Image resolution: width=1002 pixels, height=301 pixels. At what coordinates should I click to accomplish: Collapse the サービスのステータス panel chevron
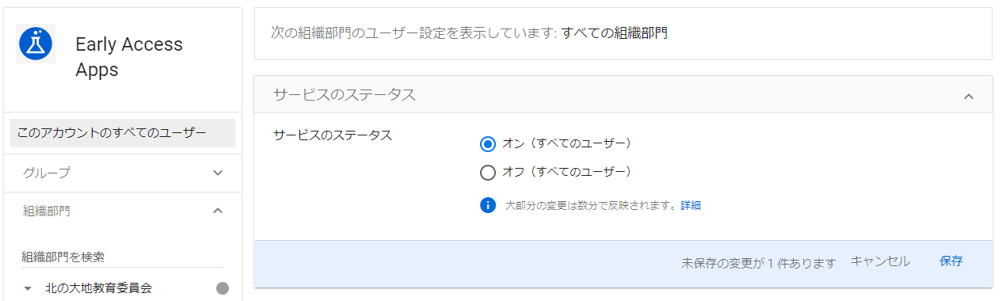click(968, 96)
